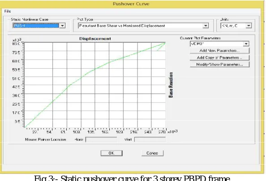Click the Displacement plot title
Image resolution: width=266 pixels, height=181 pixels.
click(x=95, y=39)
